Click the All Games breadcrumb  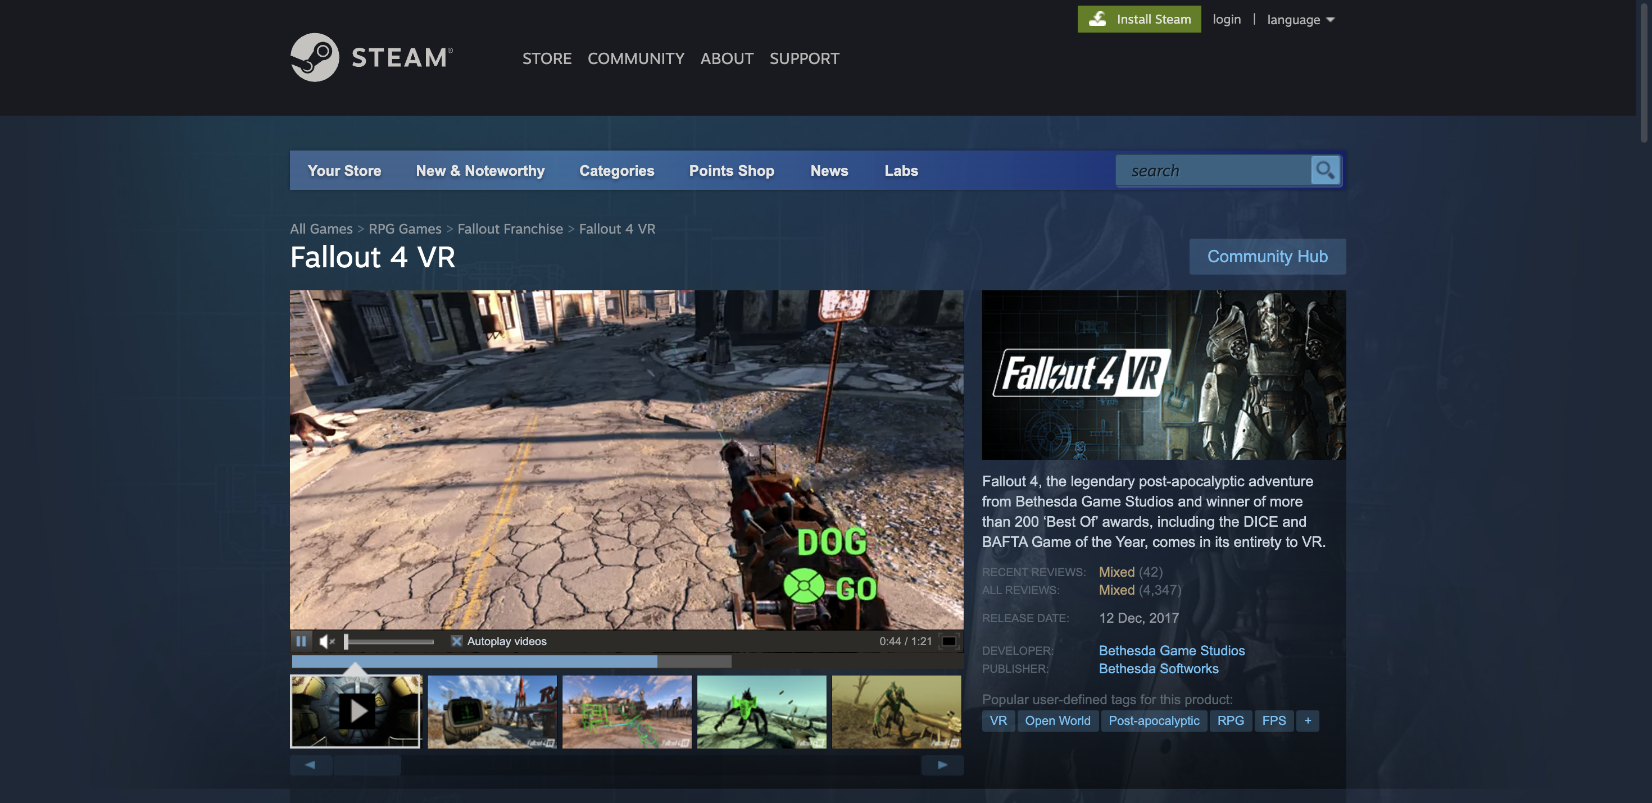tap(321, 229)
